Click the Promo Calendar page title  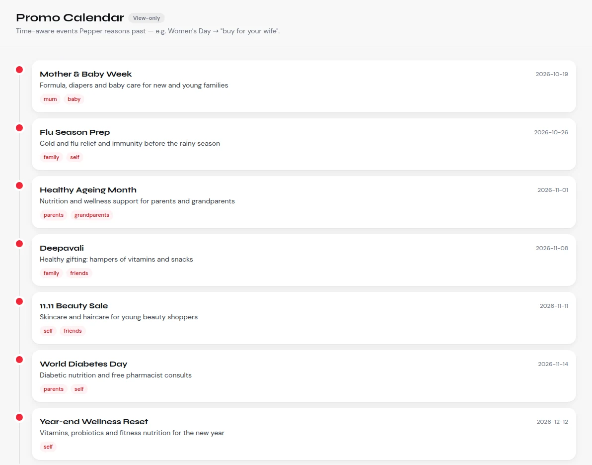pyautogui.click(x=70, y=18)
